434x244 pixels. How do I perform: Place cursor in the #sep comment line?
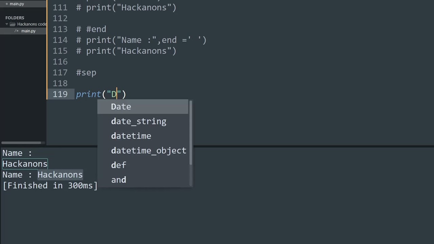(x=86, y=73)
